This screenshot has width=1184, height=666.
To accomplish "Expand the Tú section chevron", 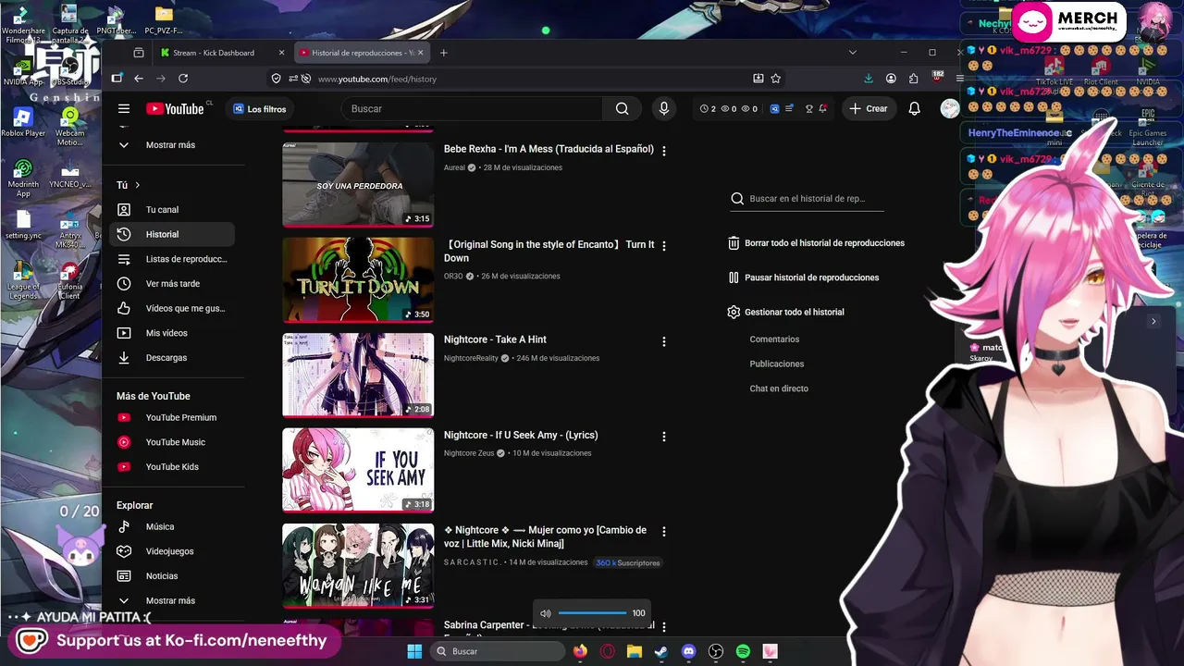I will 138,185.
